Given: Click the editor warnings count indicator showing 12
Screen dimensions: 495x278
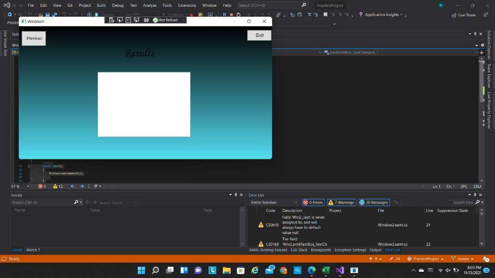Looking at the screenshot, I should coord(58,186).
